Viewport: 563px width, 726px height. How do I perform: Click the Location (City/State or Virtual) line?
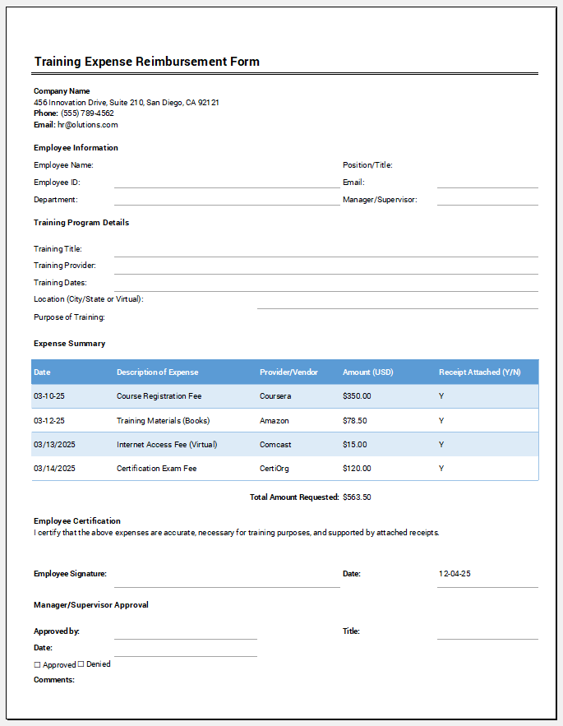click(x=397, y=302)
